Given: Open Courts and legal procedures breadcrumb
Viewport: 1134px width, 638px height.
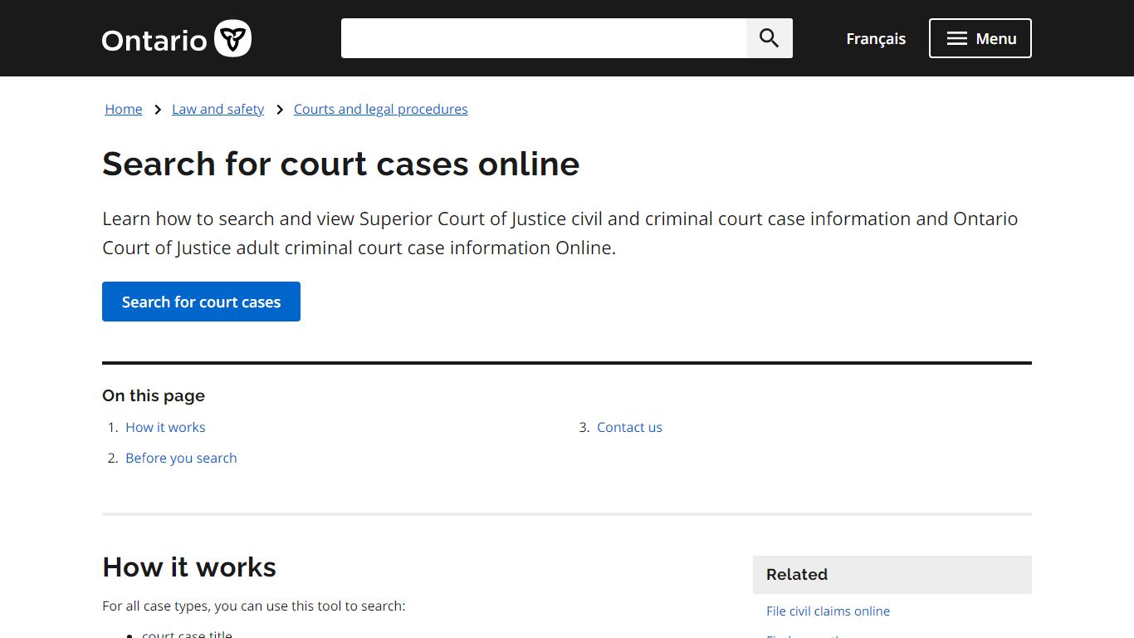Looking at the screenshot, I should 381,109.
